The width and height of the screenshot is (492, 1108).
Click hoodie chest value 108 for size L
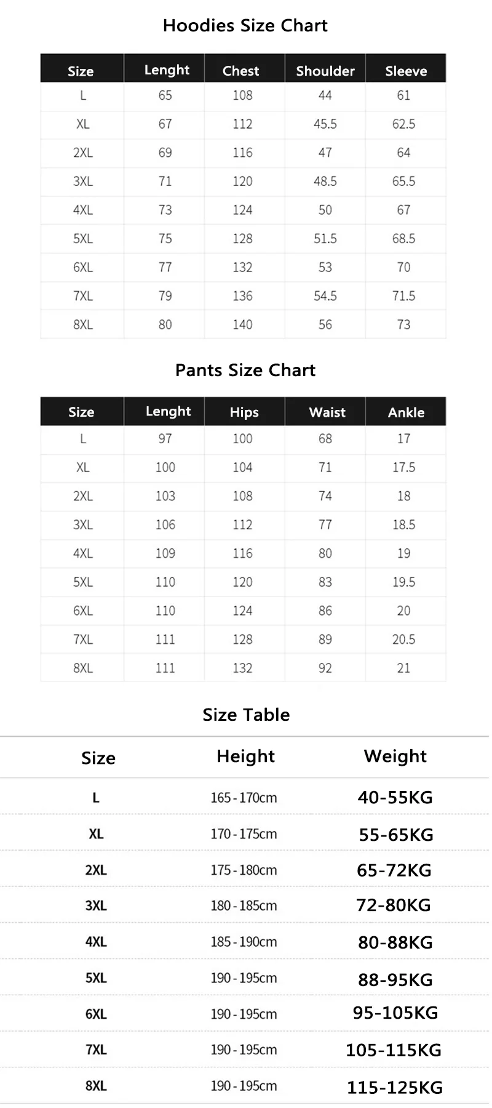pyautogui.click(x=242, y=95)
